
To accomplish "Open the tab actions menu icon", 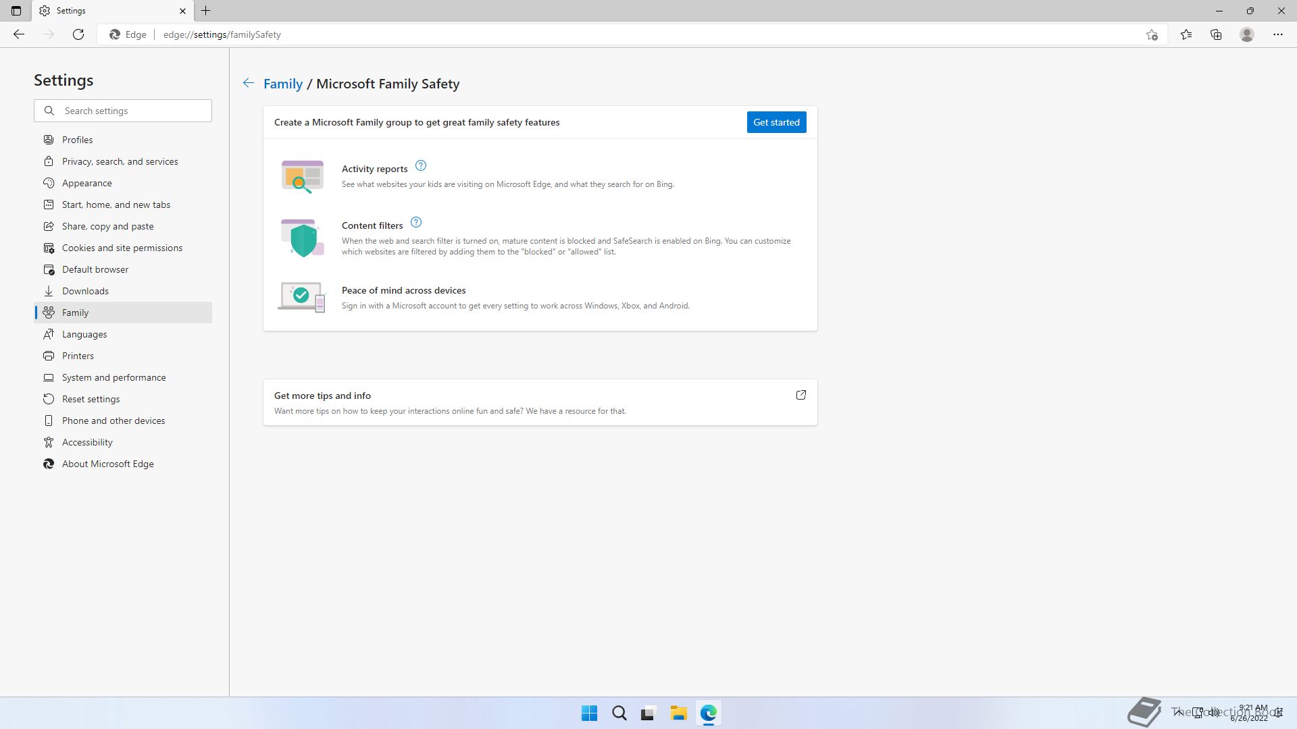I will click(x=16, y=11).
